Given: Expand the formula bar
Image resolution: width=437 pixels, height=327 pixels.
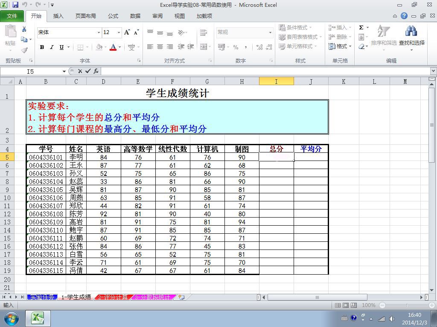Looking at the screenshot, I should (x=434, y=71).
